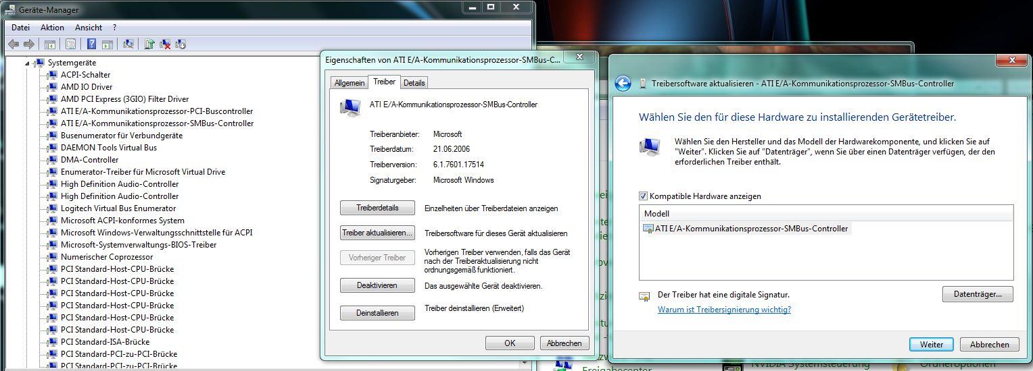The width and height of the screenshot is (1033, 371).
Task: Click the Forward arrow in Geräte-Manager toolbar
Action: coord(28,44)
